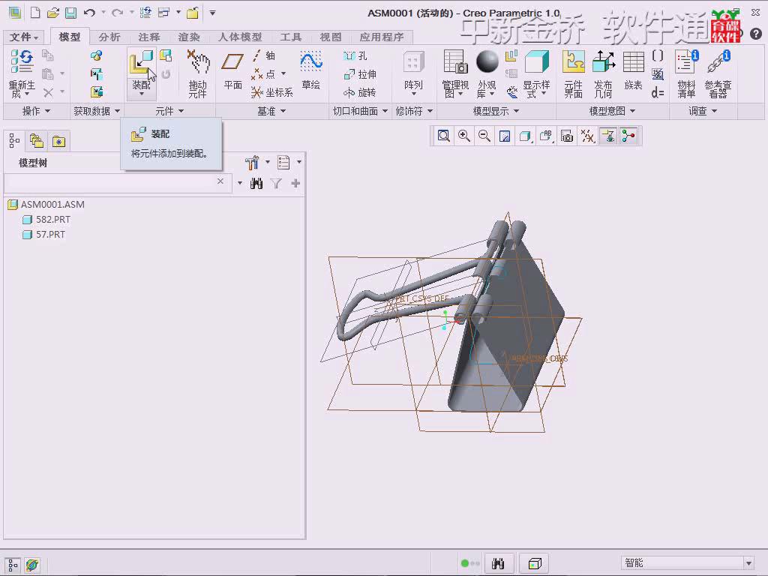Expand the Model Intent (模型意图) group
The height and width of the screenshot is (576, 768).
coord(612,111)
